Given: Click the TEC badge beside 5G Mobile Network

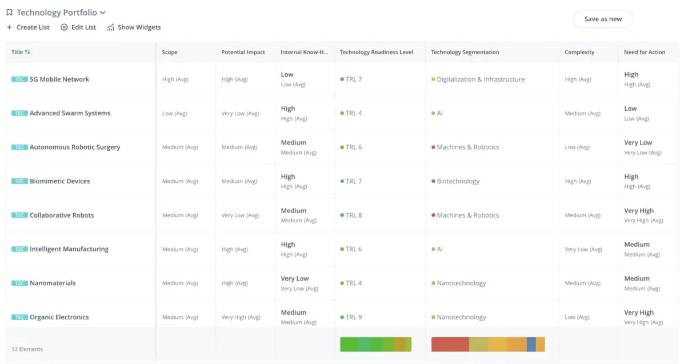Looking at the screenshot, I should click(19, 79).
